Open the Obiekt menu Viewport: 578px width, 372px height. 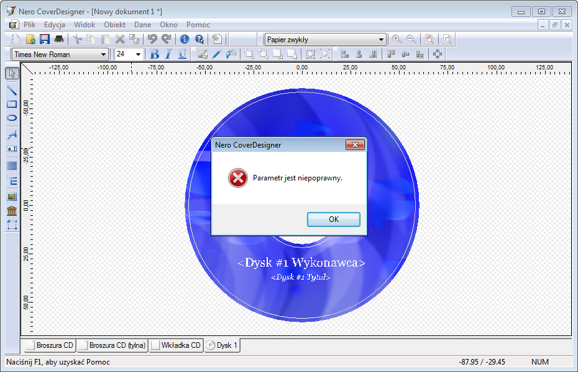(x=114, y=25)
